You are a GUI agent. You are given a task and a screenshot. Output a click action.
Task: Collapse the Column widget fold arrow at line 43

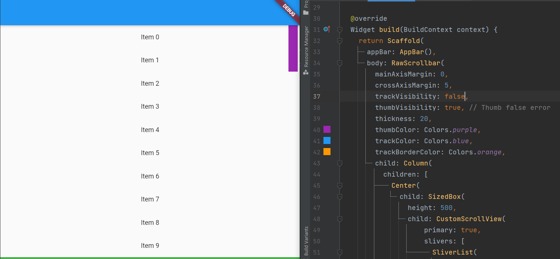[339, 163]
